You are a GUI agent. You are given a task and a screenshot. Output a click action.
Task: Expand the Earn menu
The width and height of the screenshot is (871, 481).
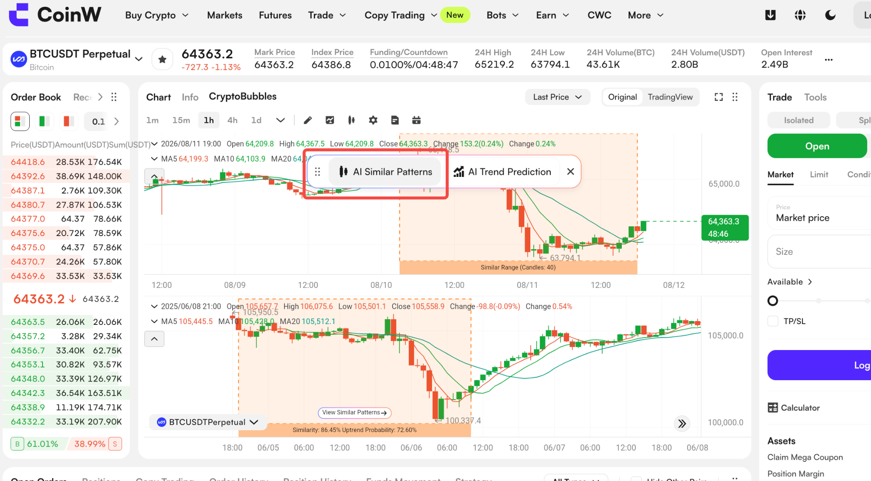click(x=552, y=15)
